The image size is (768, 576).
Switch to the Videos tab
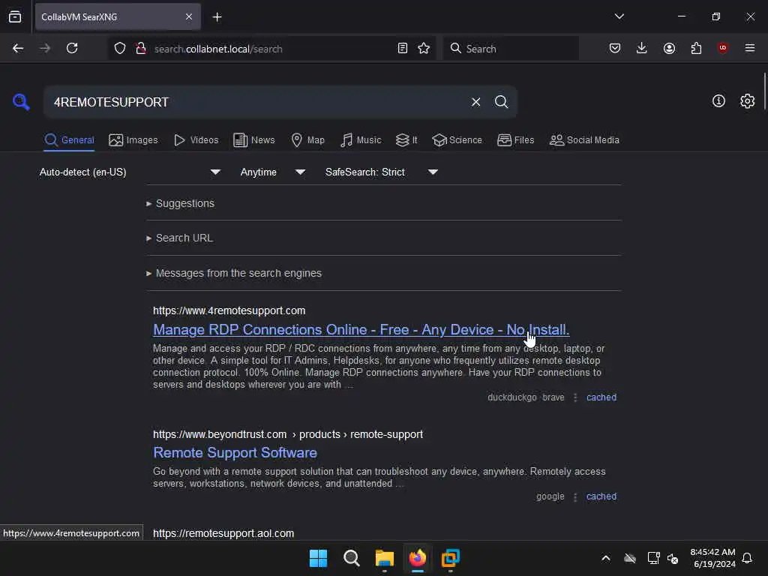pyautogui.click(x=196, y=140)
